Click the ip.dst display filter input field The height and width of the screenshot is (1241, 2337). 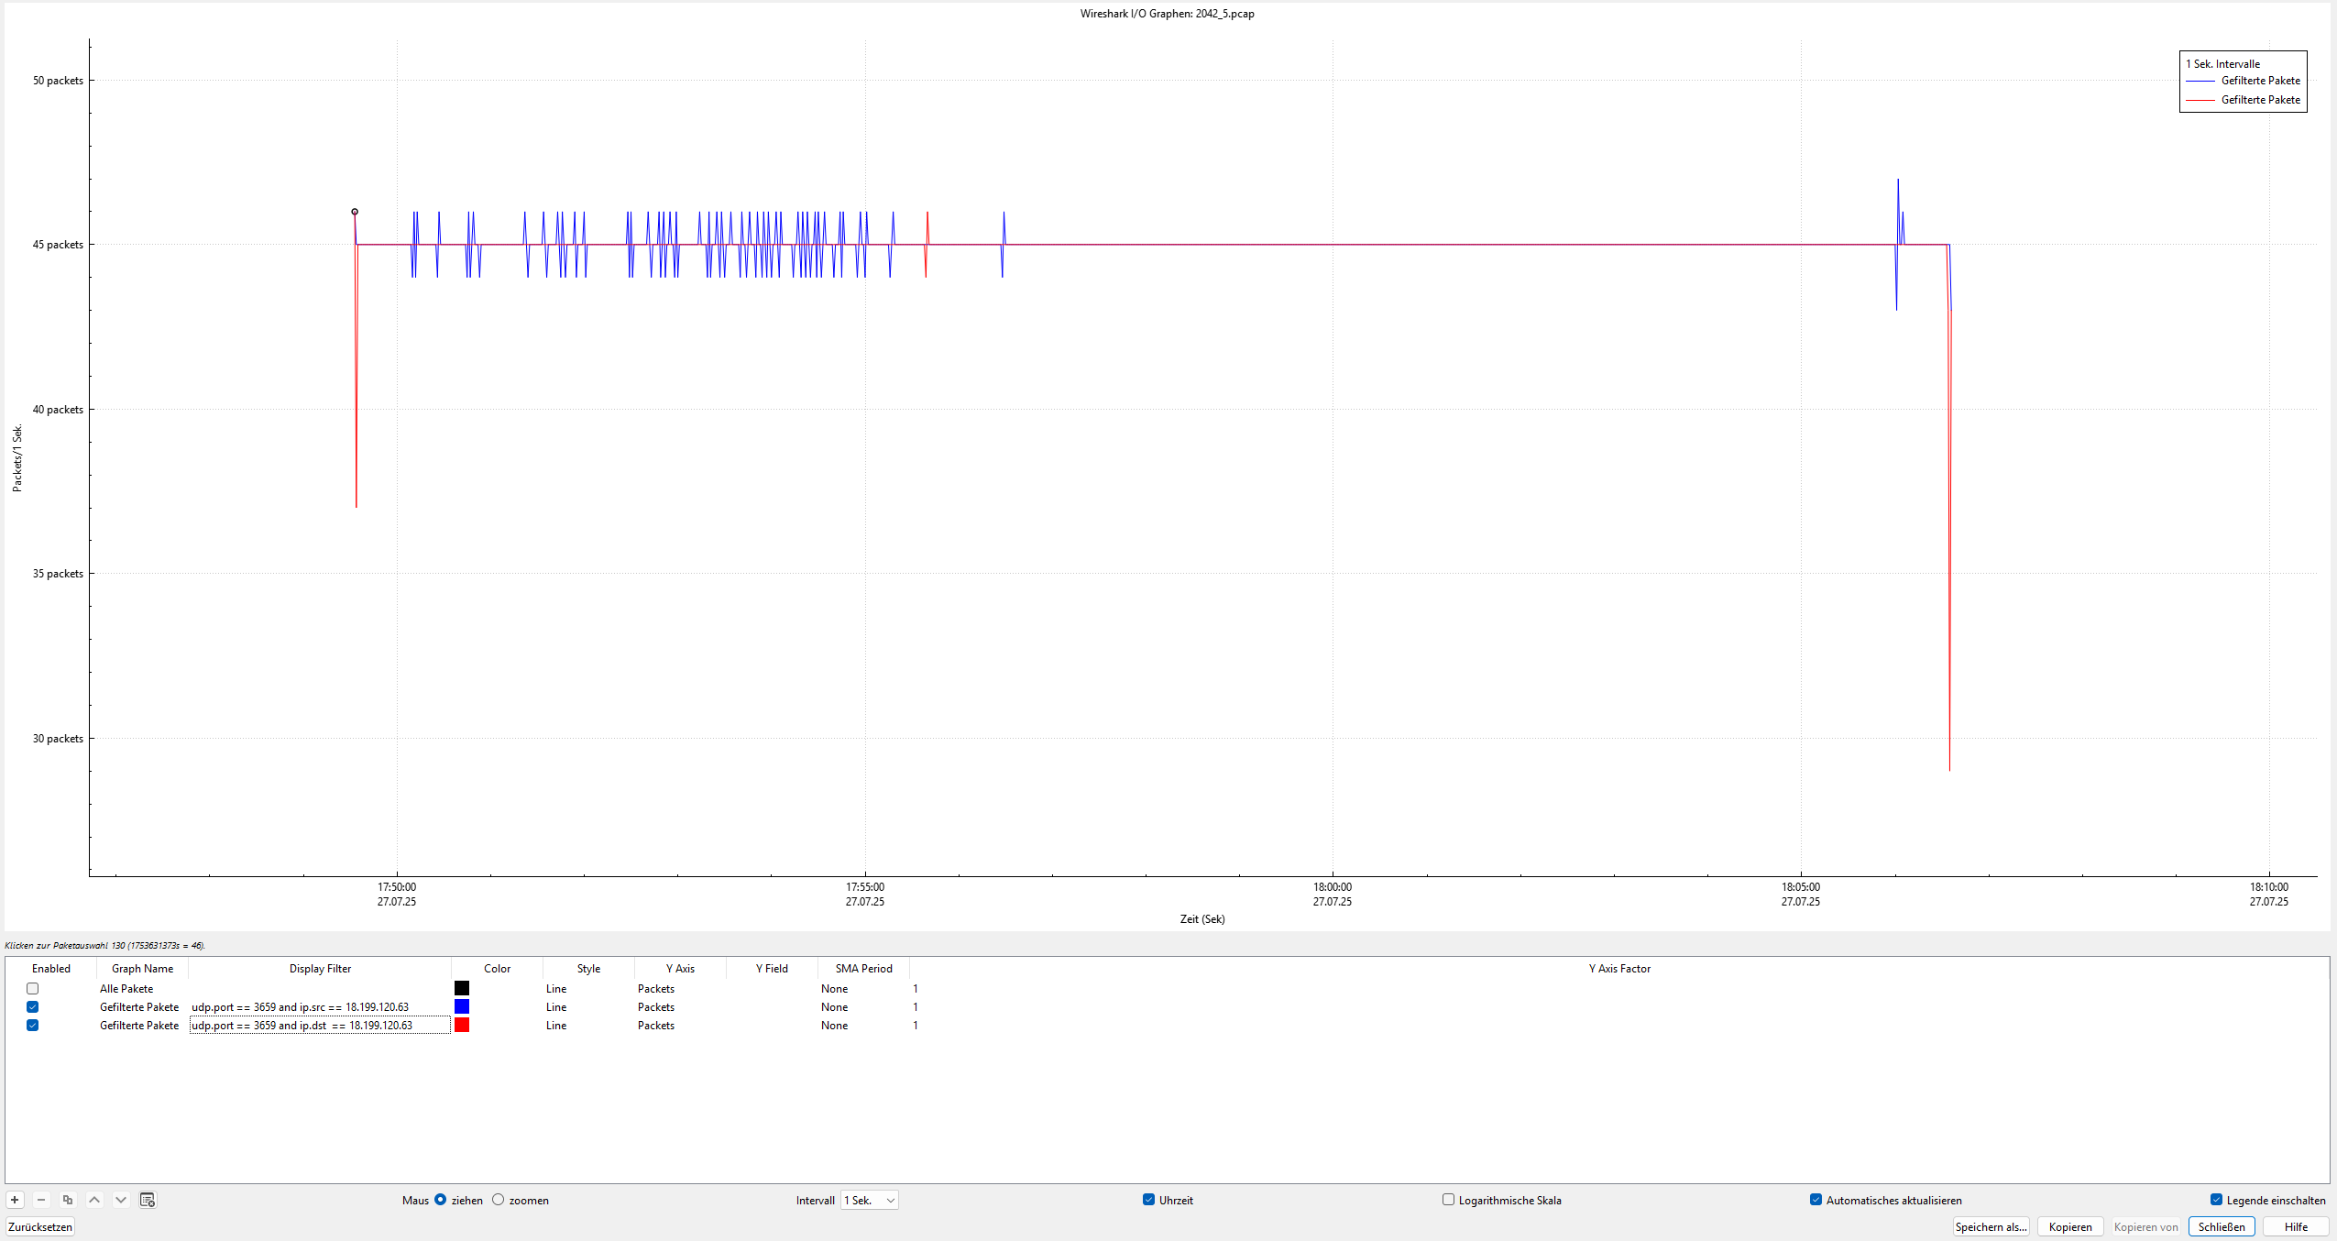(x=320, y=1026)
